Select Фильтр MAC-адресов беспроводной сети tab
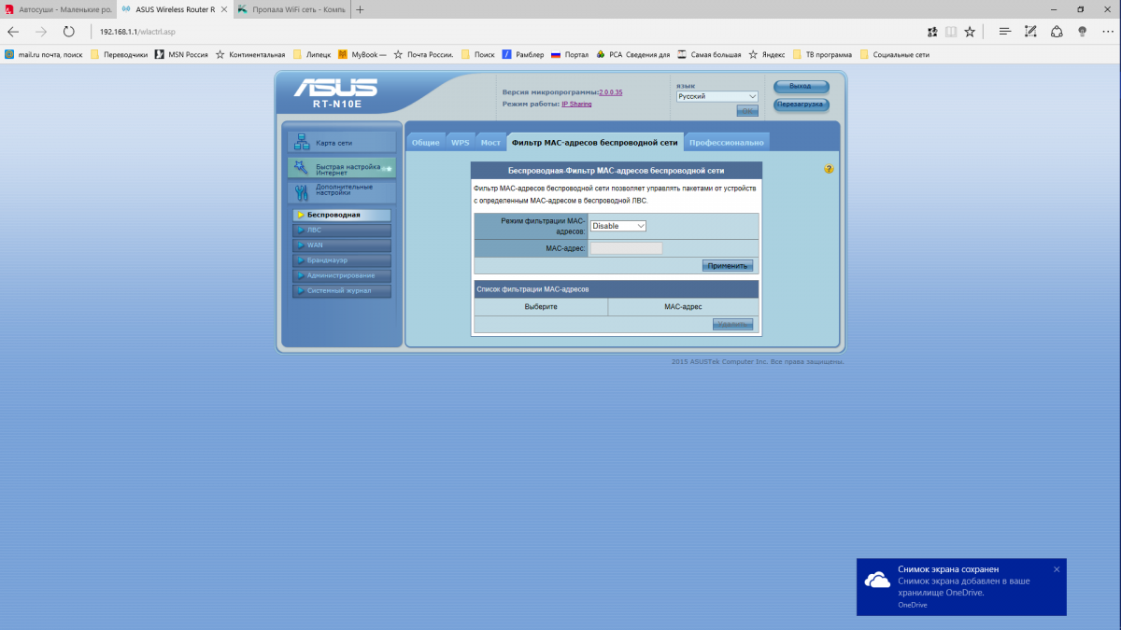The image size is (1121, 630). 594,143
